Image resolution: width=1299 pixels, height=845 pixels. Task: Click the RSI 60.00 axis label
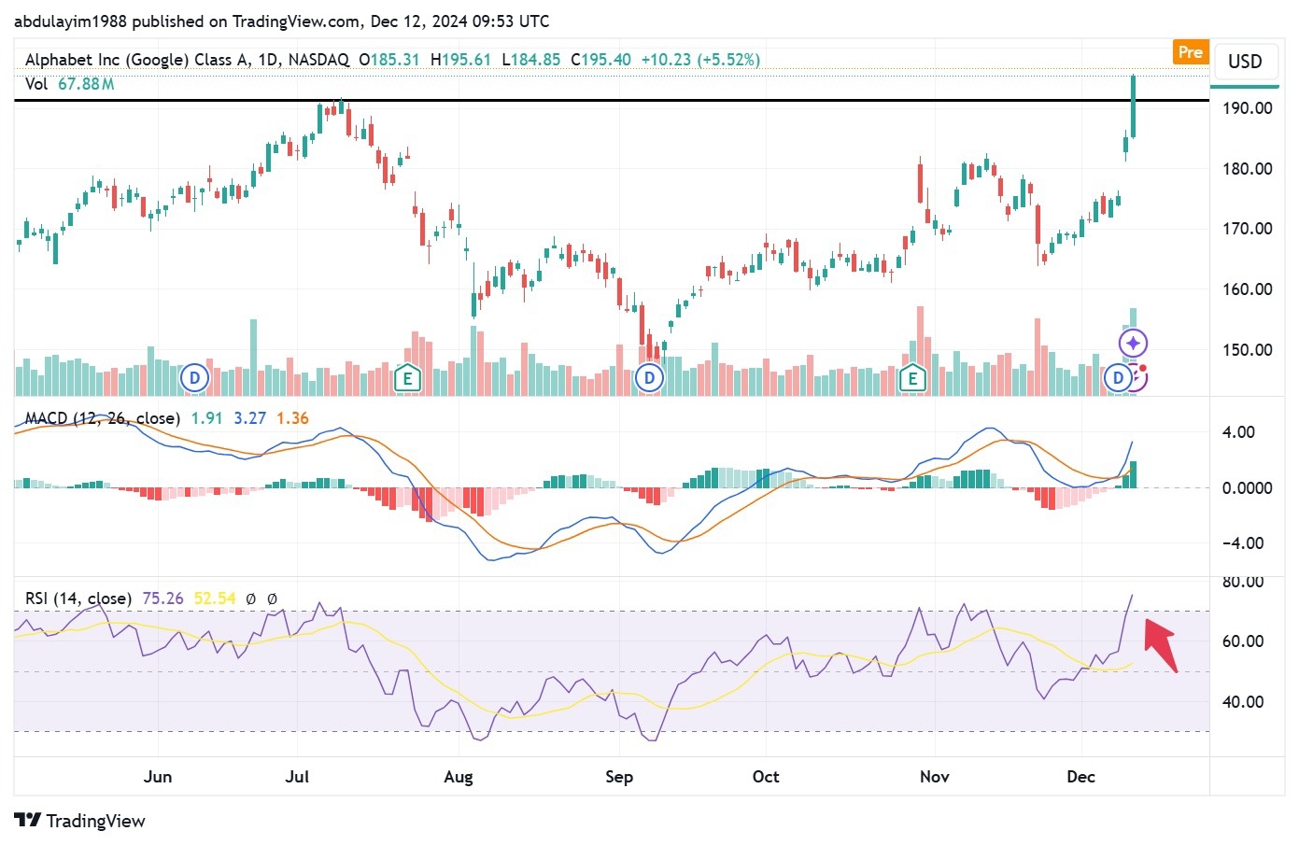tap(1243, 641)
